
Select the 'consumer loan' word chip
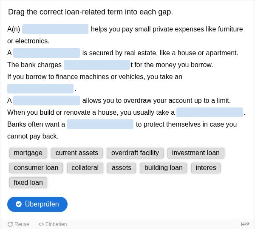(36, 168)
